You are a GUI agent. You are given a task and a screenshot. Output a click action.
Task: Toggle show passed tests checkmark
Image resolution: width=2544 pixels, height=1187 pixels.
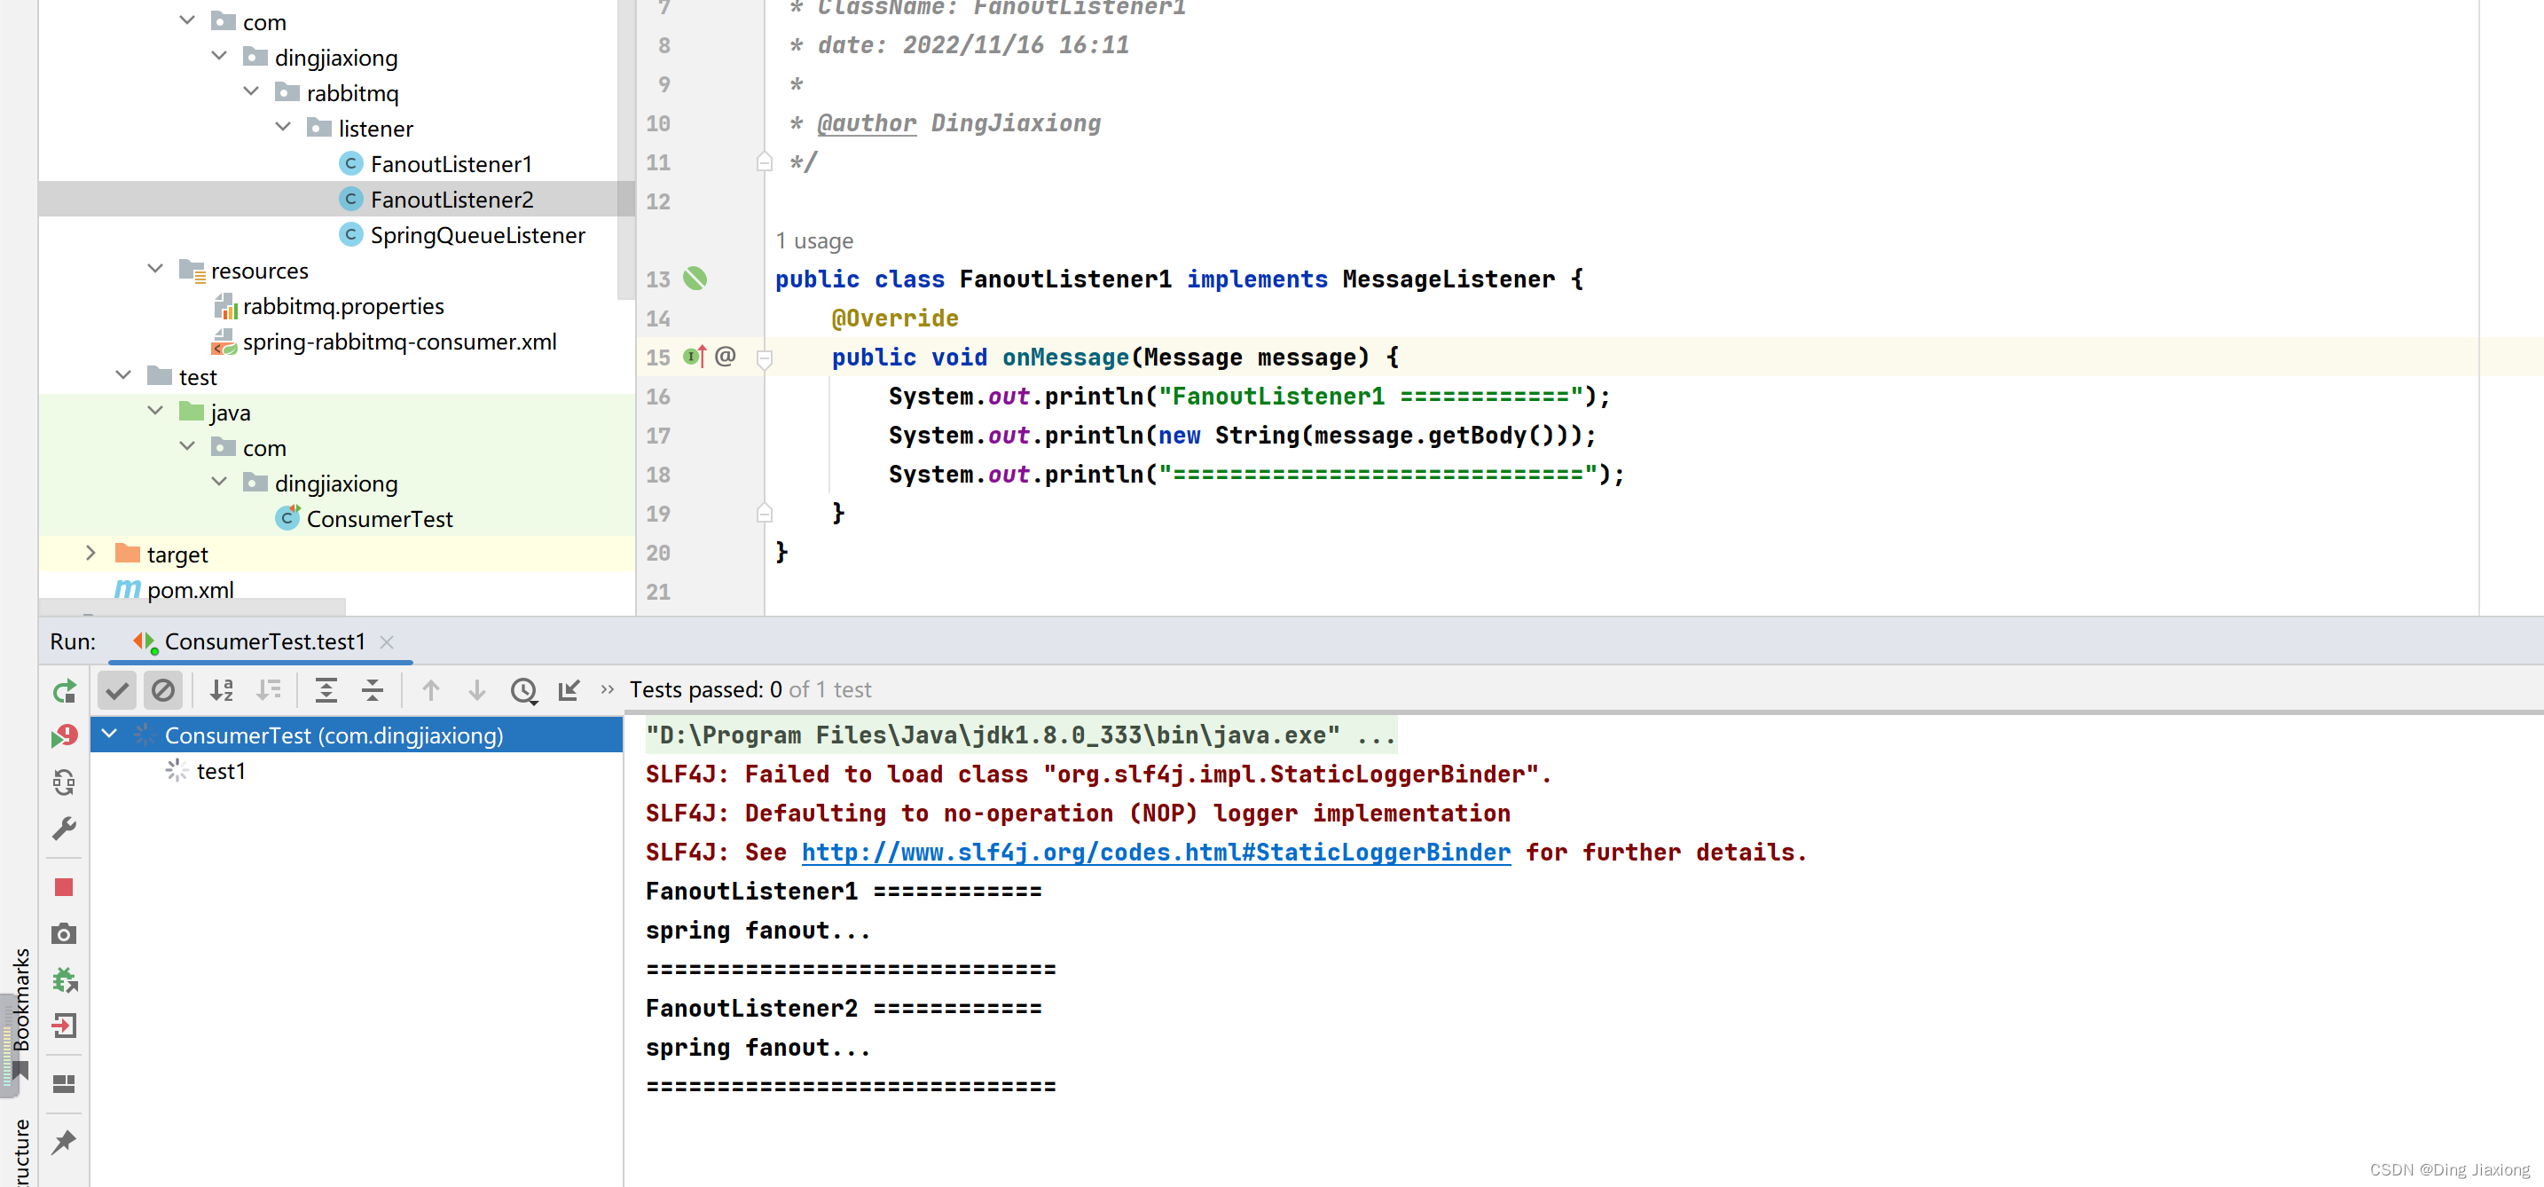[116, 690]
